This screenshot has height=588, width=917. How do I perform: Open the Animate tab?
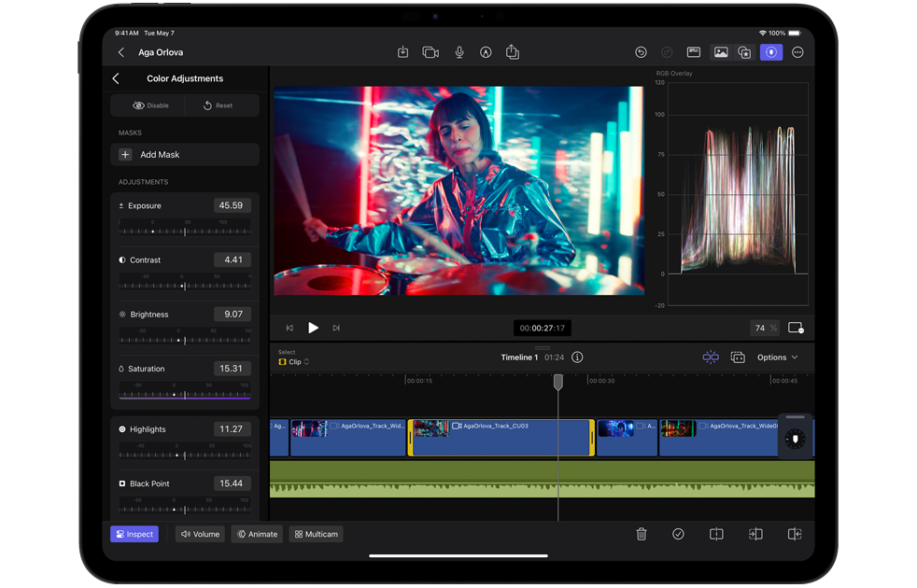257,534
